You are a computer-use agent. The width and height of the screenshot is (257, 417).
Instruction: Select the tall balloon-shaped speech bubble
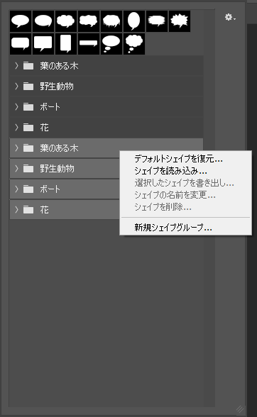[134, 21]
